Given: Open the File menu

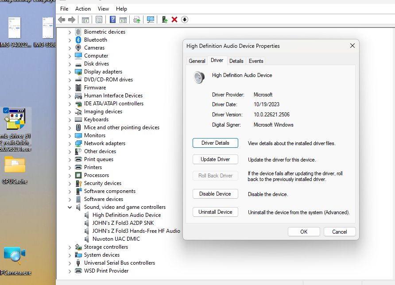Looking at the screenshot, I should pos(64,9).
